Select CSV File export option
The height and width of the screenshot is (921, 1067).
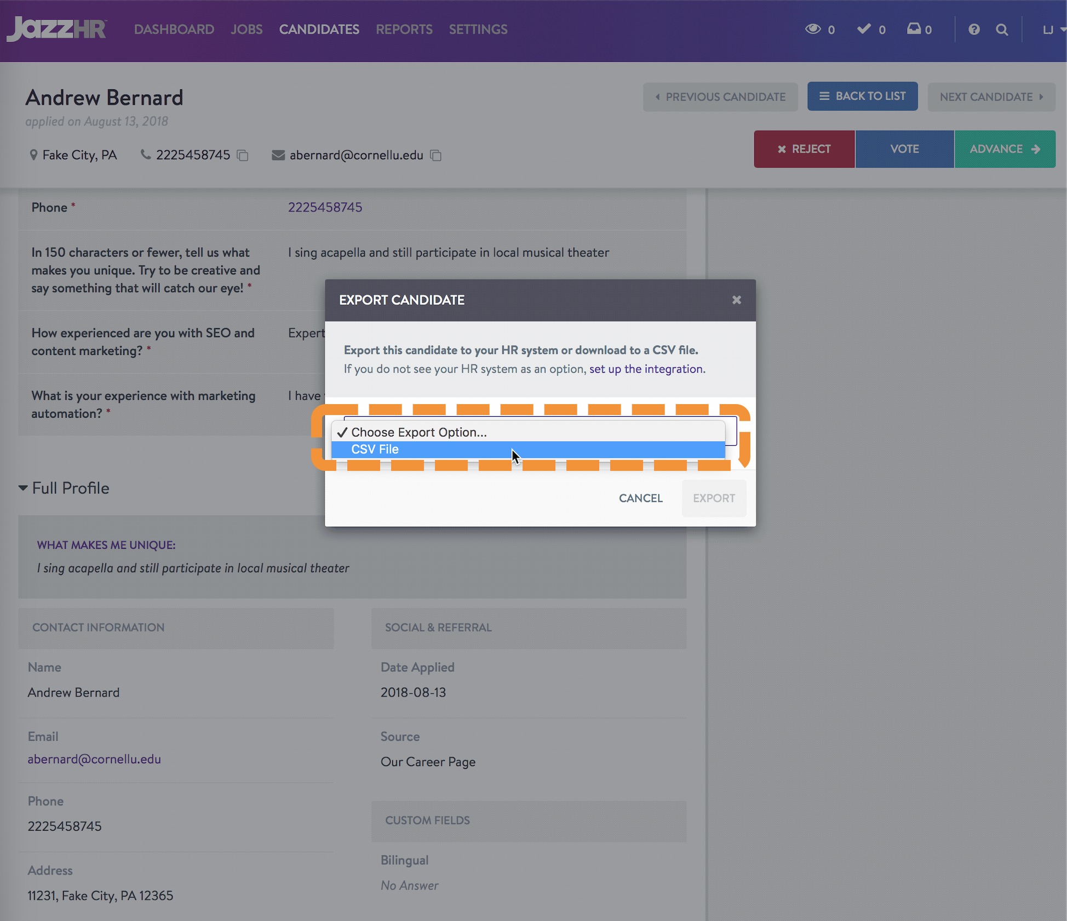375,450
